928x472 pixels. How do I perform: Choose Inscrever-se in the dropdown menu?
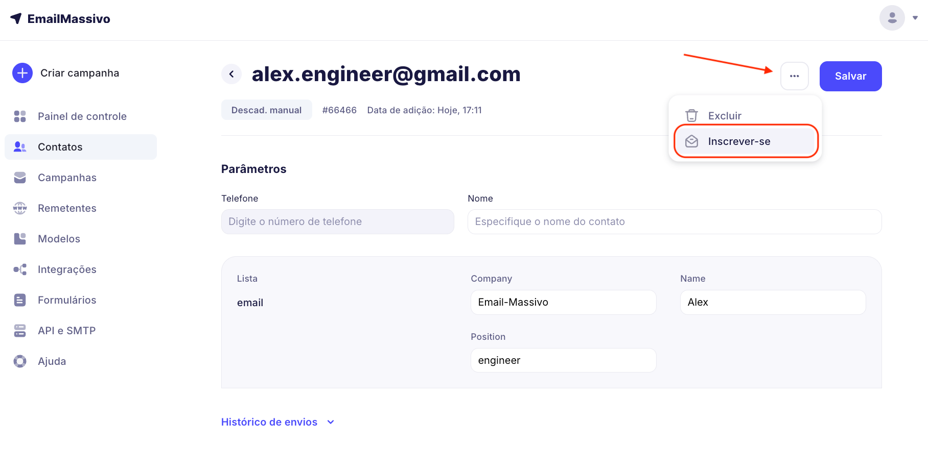point(738,141)
